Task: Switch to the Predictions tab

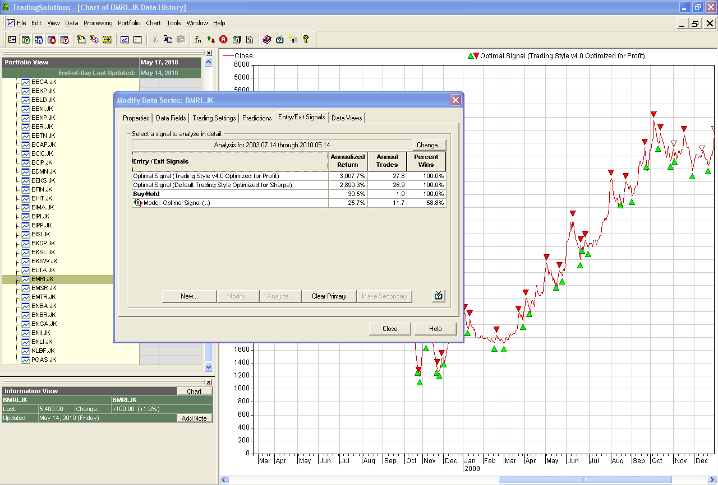Action: click(x=257, y=118)
